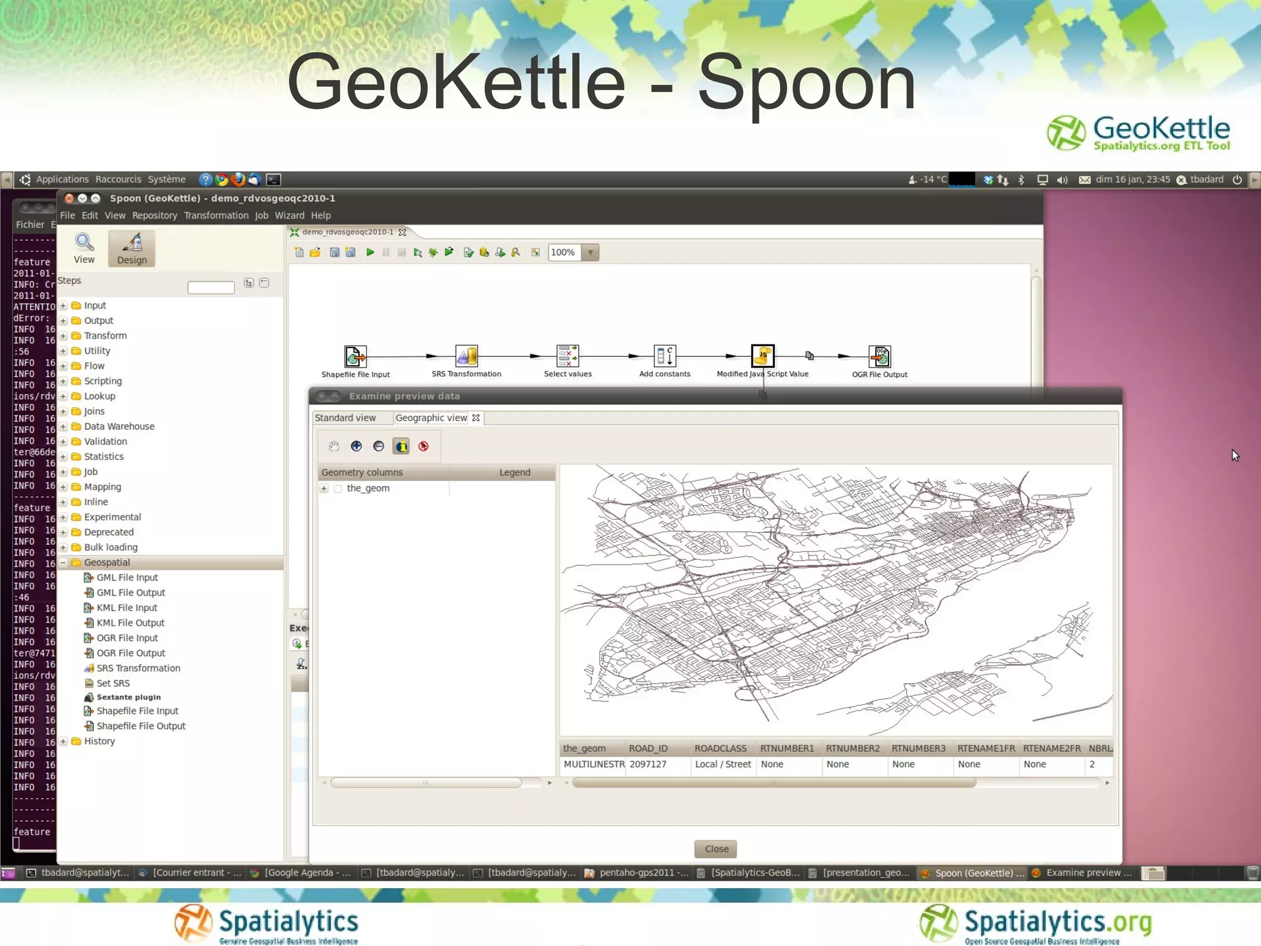Select the OGR File Output step on canvas
This screenshot has height=946, width=1261.
click(x=880, y=356)
